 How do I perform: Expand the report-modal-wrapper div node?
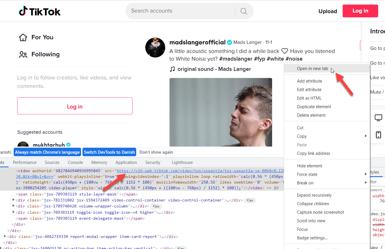pos(5,236)
